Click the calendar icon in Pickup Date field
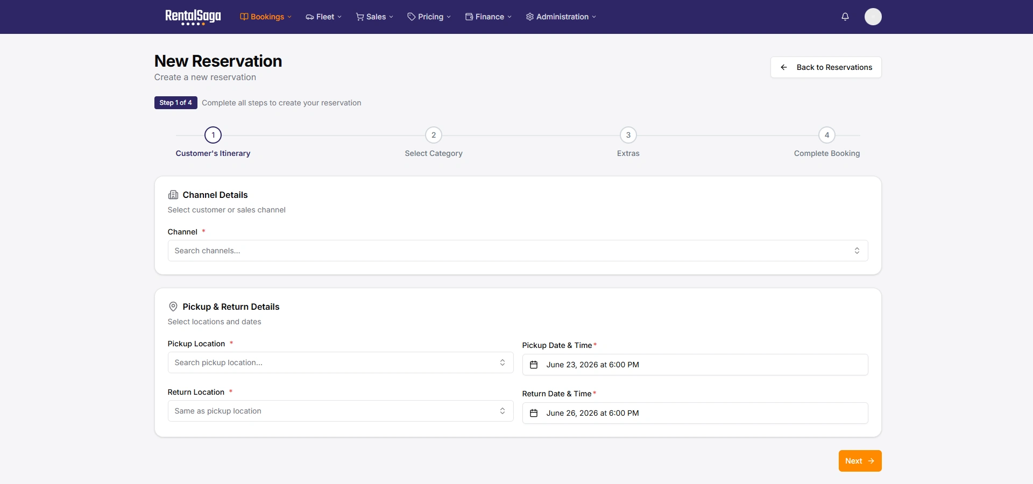The height and width of the screenshot is (484, 1033). (x=534, y=365)
